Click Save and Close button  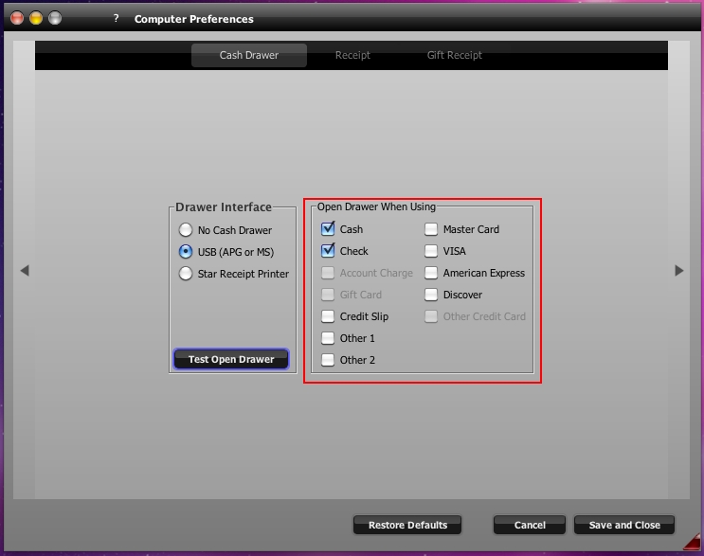point(623,525)
